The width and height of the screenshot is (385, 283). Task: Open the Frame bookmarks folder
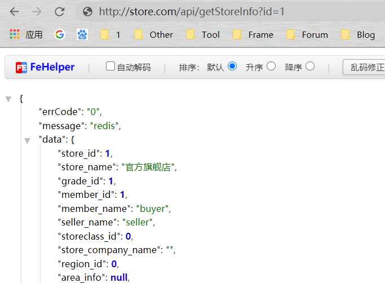(x=253, y=34)
